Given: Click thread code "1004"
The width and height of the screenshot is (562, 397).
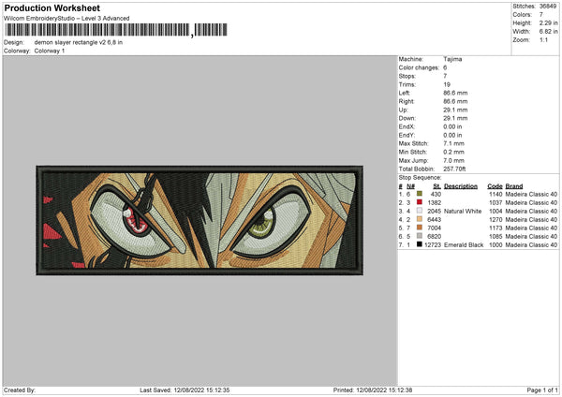Looking at the screenshot, I should click(495, 211).
